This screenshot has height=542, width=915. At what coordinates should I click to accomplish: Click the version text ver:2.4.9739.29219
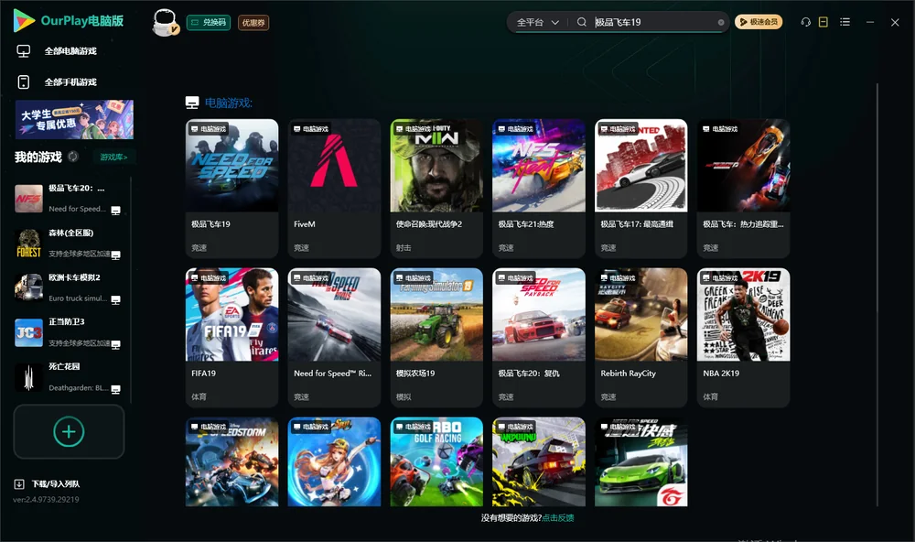pyautogui.click(x=46, y=499)
